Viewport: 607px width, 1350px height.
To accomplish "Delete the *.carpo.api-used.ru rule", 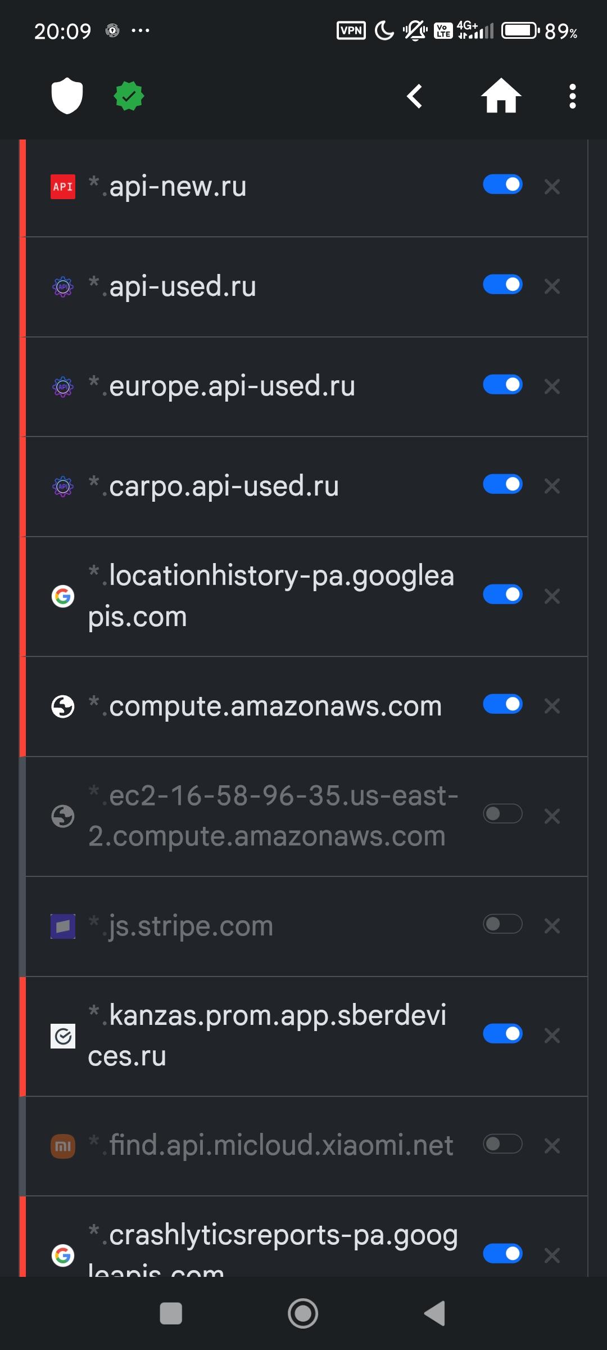I will tap(552, 486).
